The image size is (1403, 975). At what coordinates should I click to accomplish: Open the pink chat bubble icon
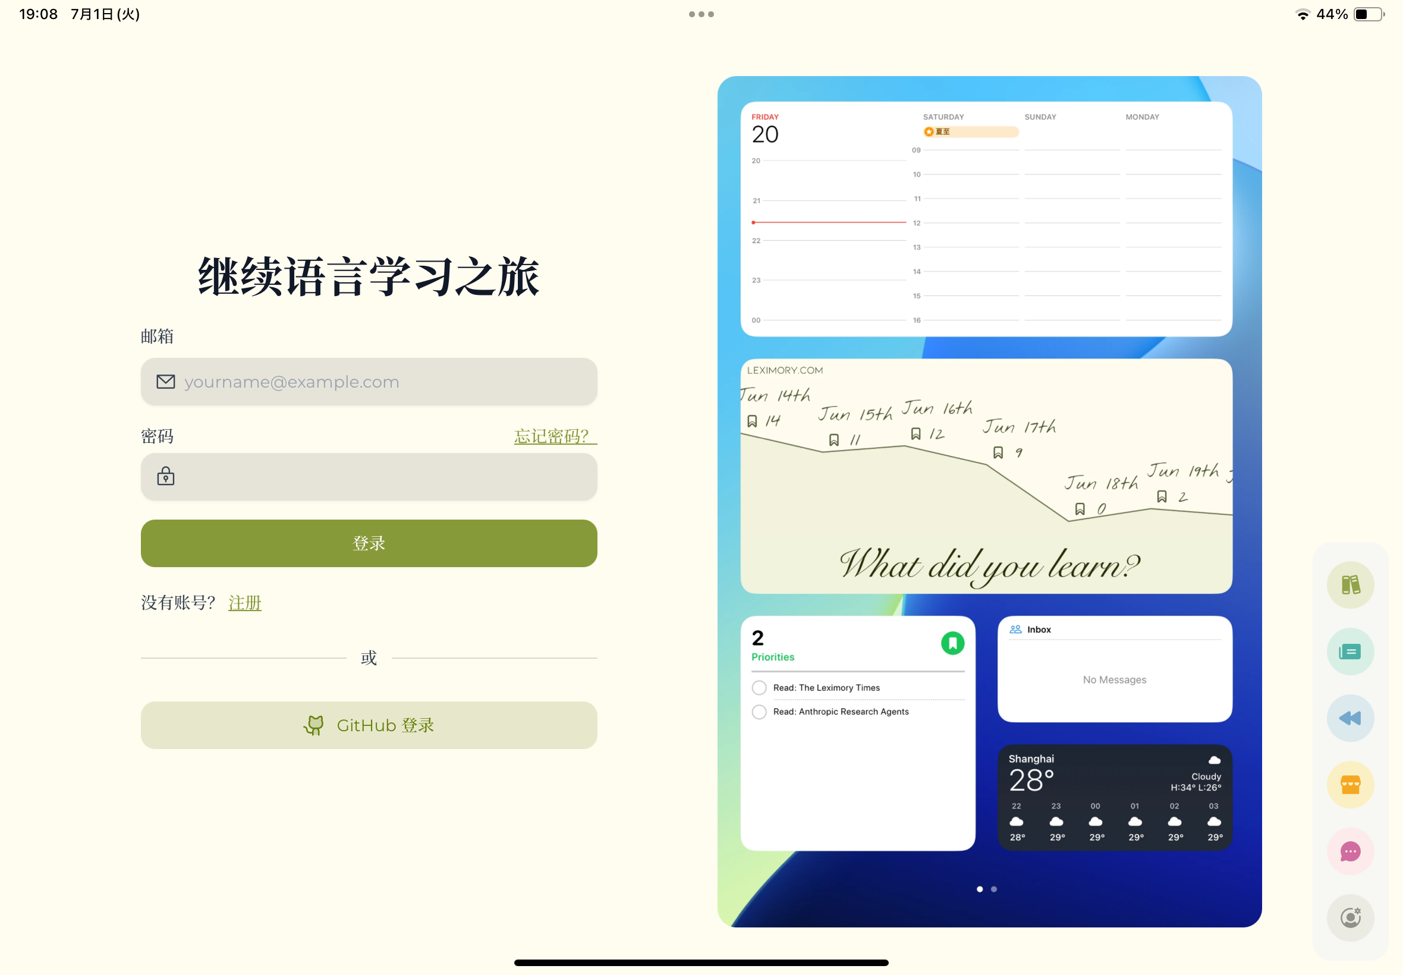[1350, 851]
